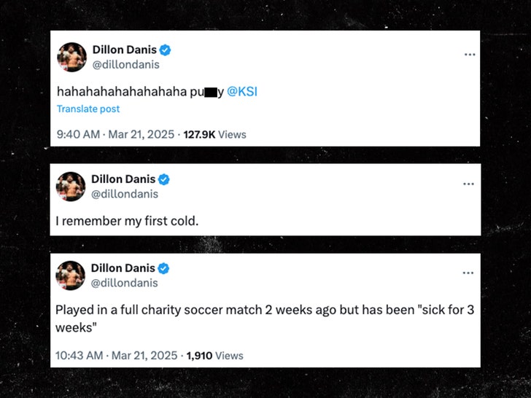The width and height of the screenshot is (531, 398).
Task: Click the Translate post link
Action: coord(88,109)
